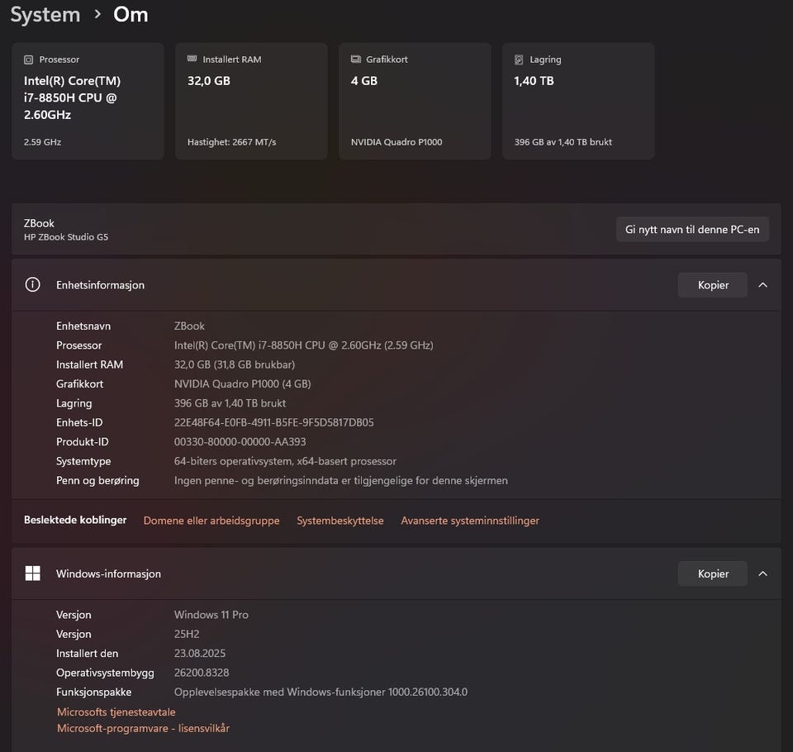793x752 pixels.
Task: Copy device information with Kopier
Action: [713, 285]
